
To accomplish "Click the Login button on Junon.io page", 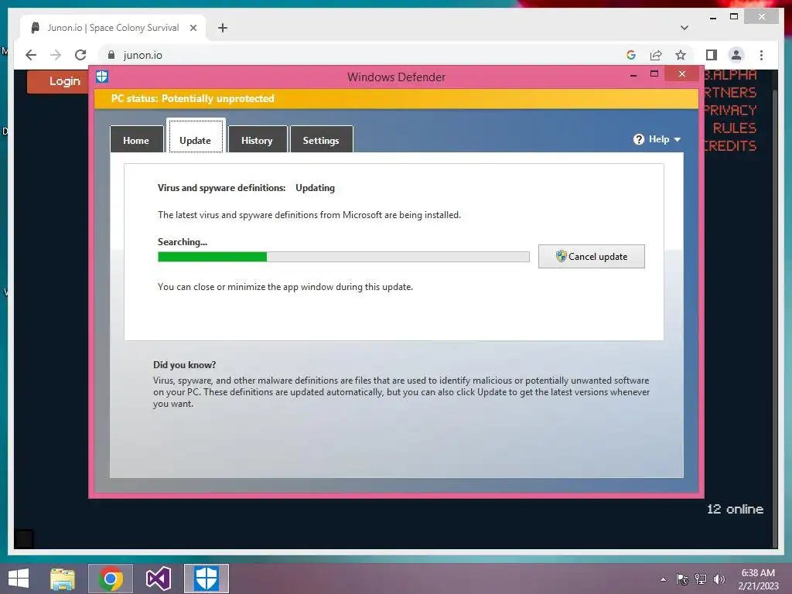I will pos(58,81).
